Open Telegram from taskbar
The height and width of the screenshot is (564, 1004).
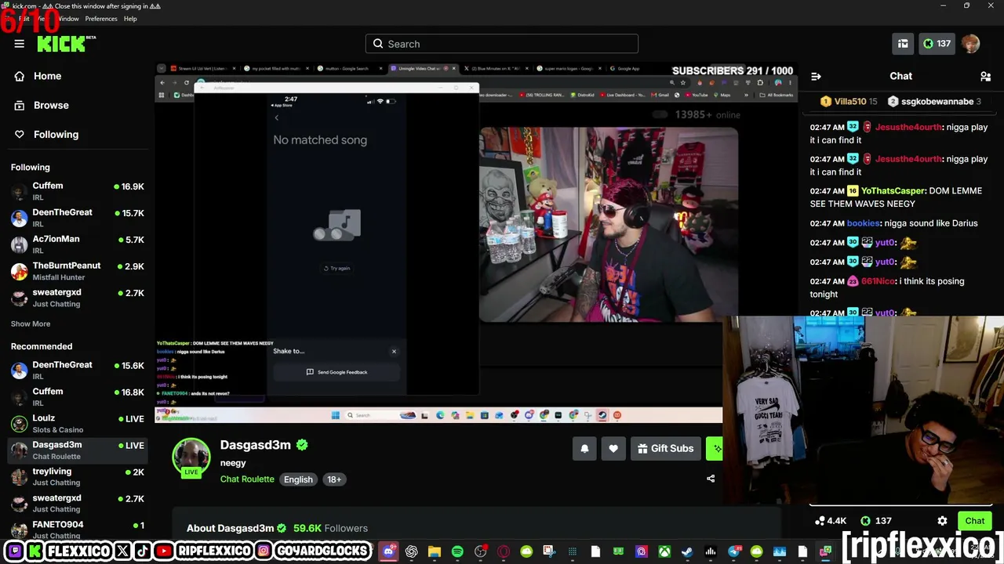coord(733,551)
